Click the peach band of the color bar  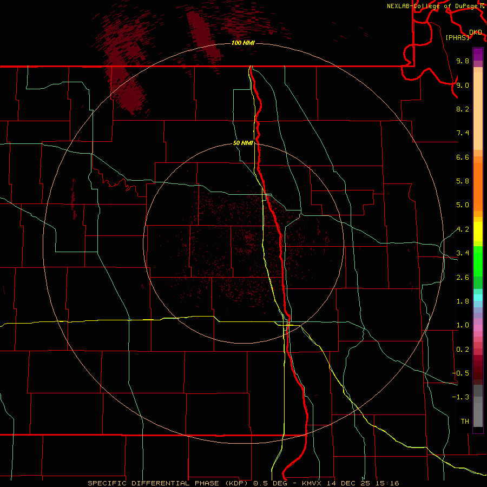pyautogui.click(x=478, y=111)
